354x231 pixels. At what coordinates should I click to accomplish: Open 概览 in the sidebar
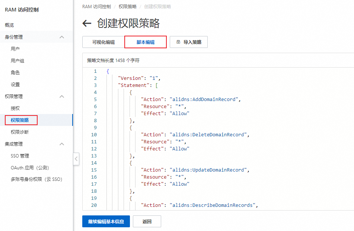tap(9, 25)
